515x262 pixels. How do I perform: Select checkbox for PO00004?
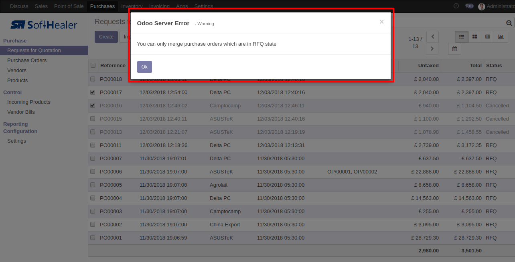click(93, 198)
